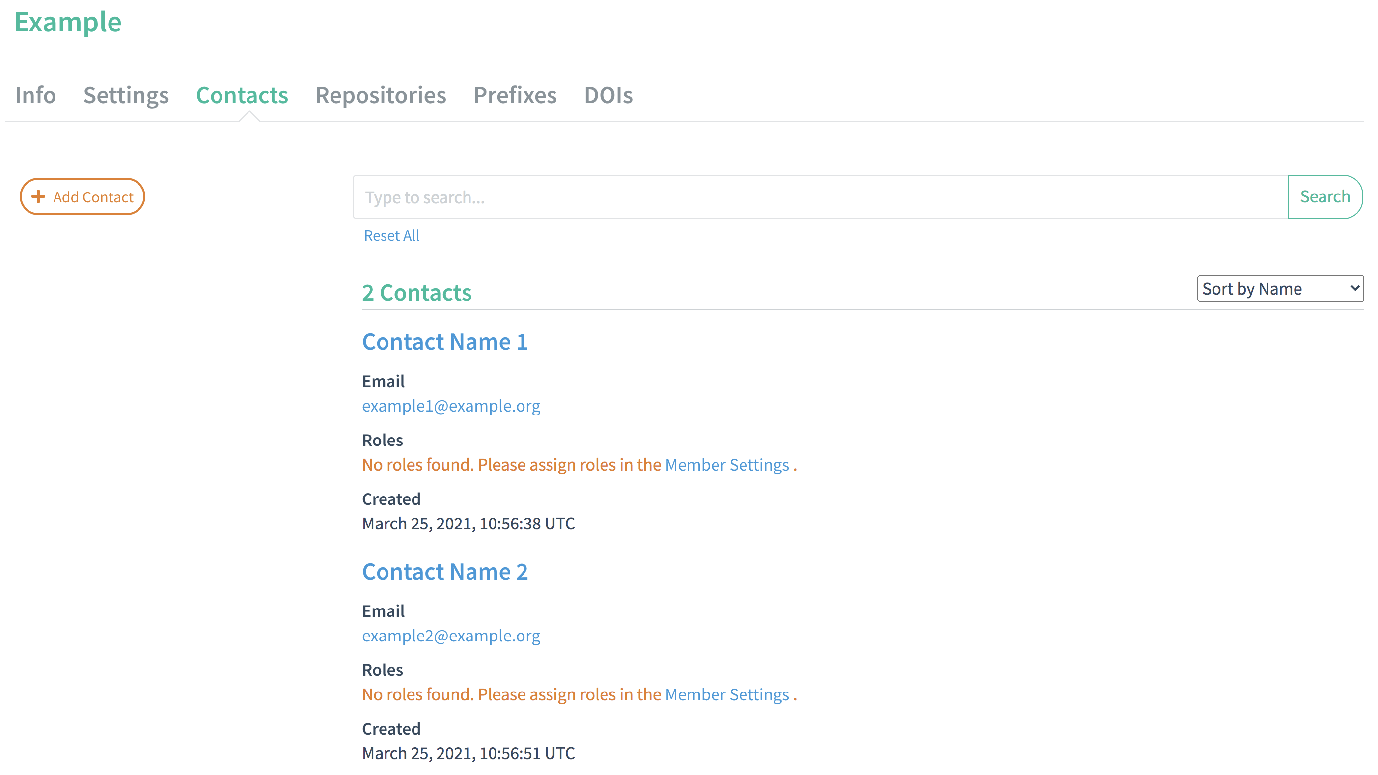Go to the Repositories tab
Image resolution: width=1378 pixels, height=775 pixels.
pyautogui.click(x=380, y=95)
